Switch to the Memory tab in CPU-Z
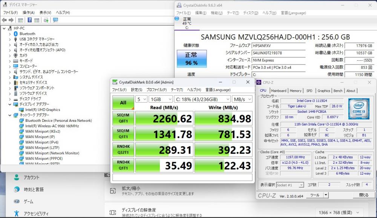This screenshot has height=218, width=377. 296,91
